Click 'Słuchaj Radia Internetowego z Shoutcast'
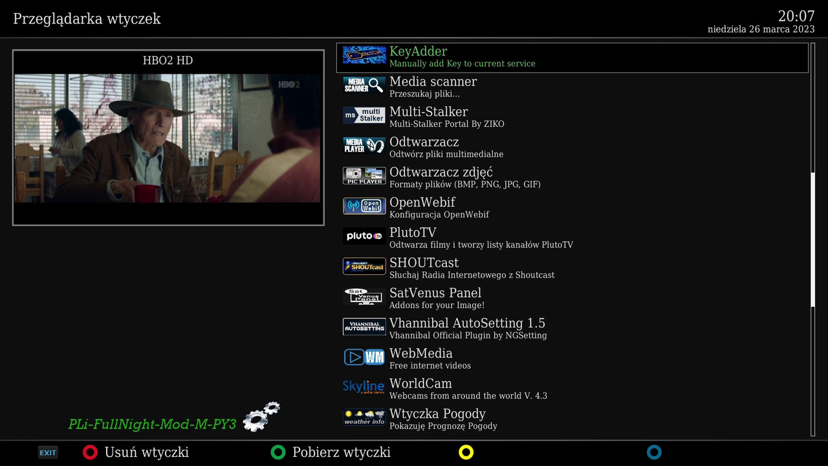Viewport: 828px width, 466px height. pyautogui.click(x=472, y=275)
